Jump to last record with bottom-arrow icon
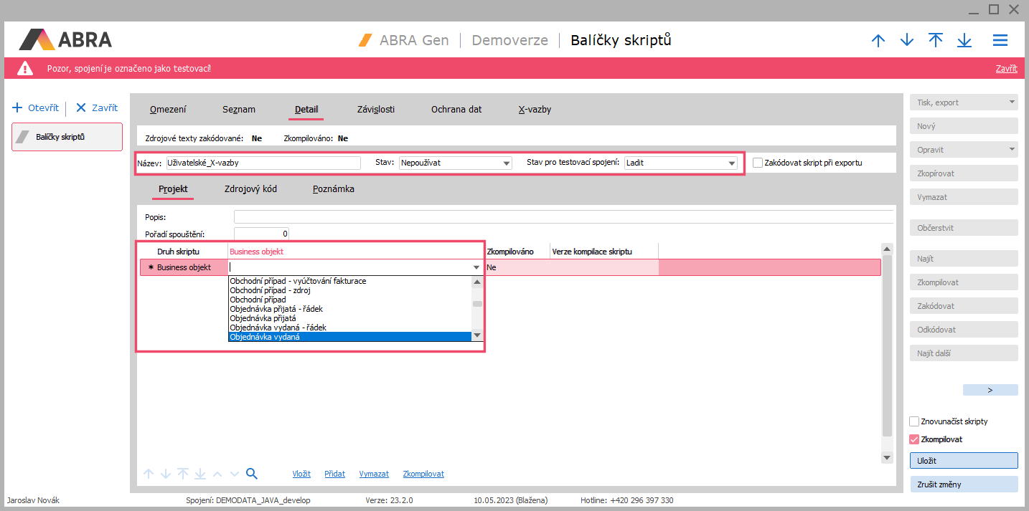1029x511 pixels. 964,41
